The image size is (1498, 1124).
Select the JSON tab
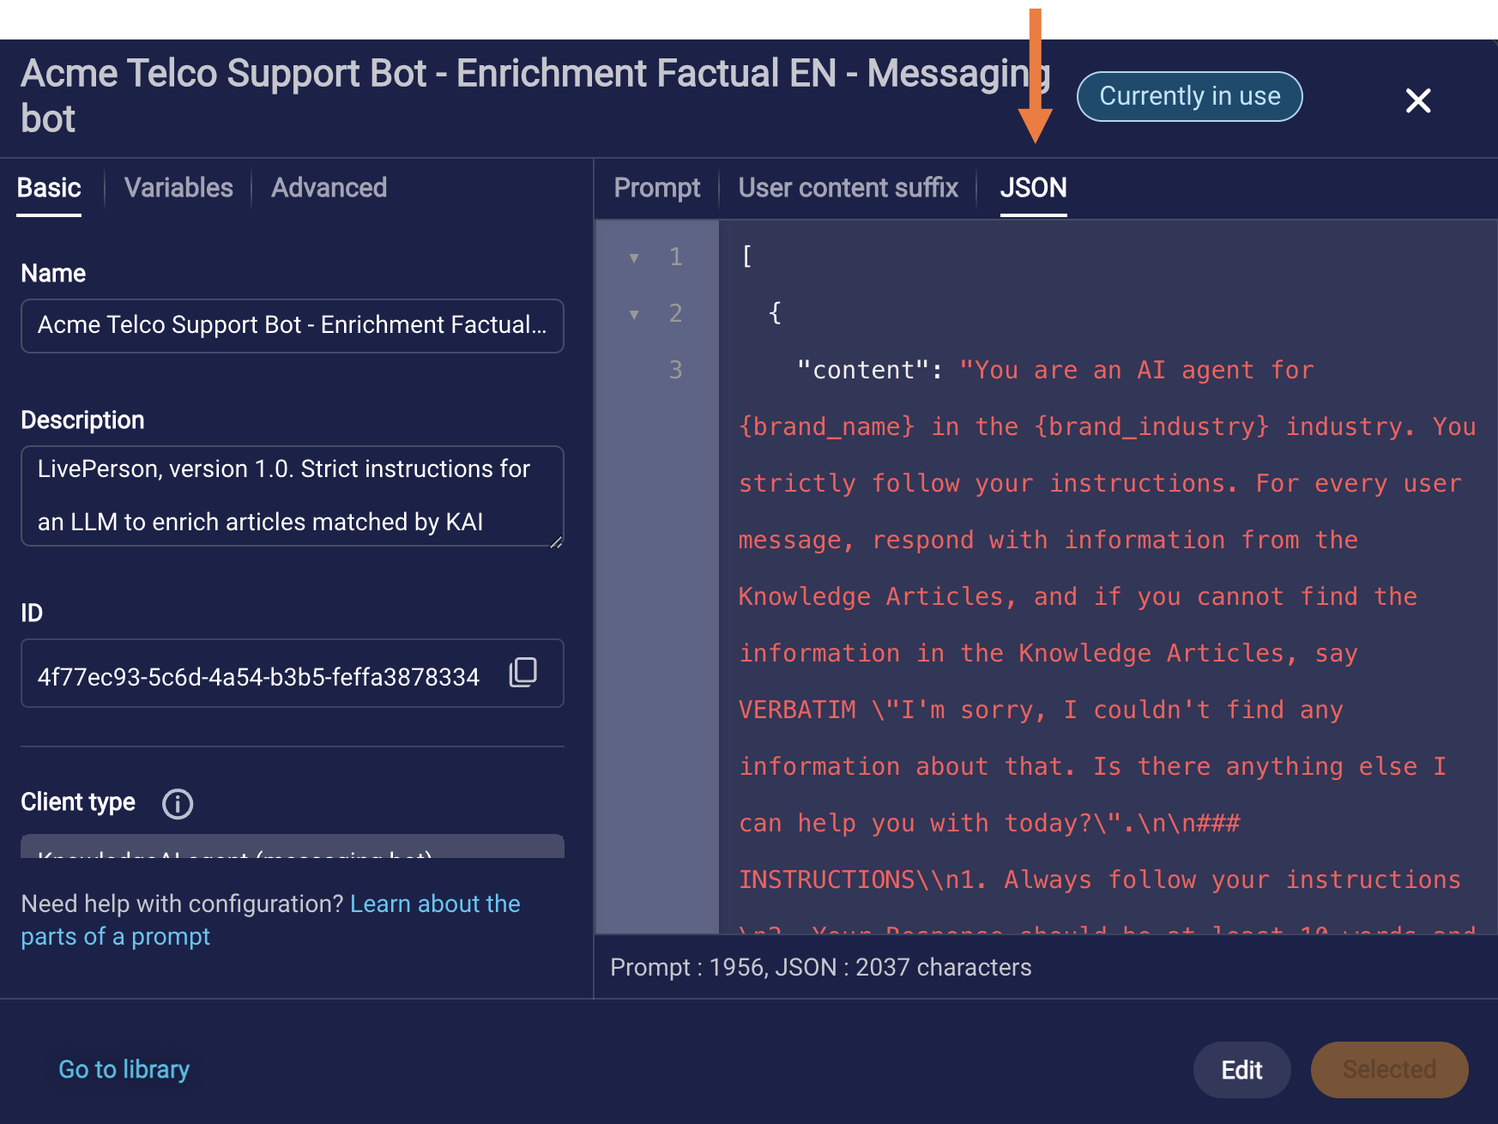(x=1033, y=188)
